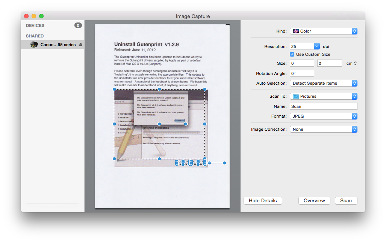Expand the Resolution combo box arrow

click(317, 46)
